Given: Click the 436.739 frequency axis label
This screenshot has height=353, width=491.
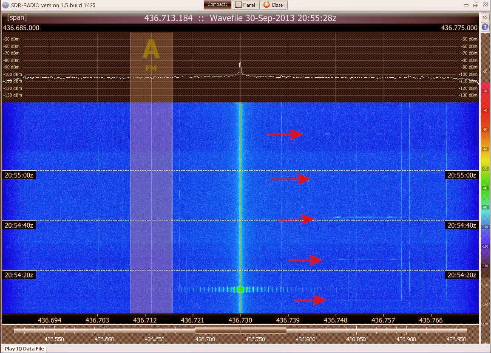Looking at the screenshot, I should click(288, 320).
